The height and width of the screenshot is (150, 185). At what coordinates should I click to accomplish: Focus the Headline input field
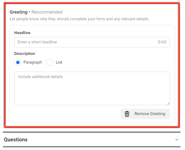point(92,42)
